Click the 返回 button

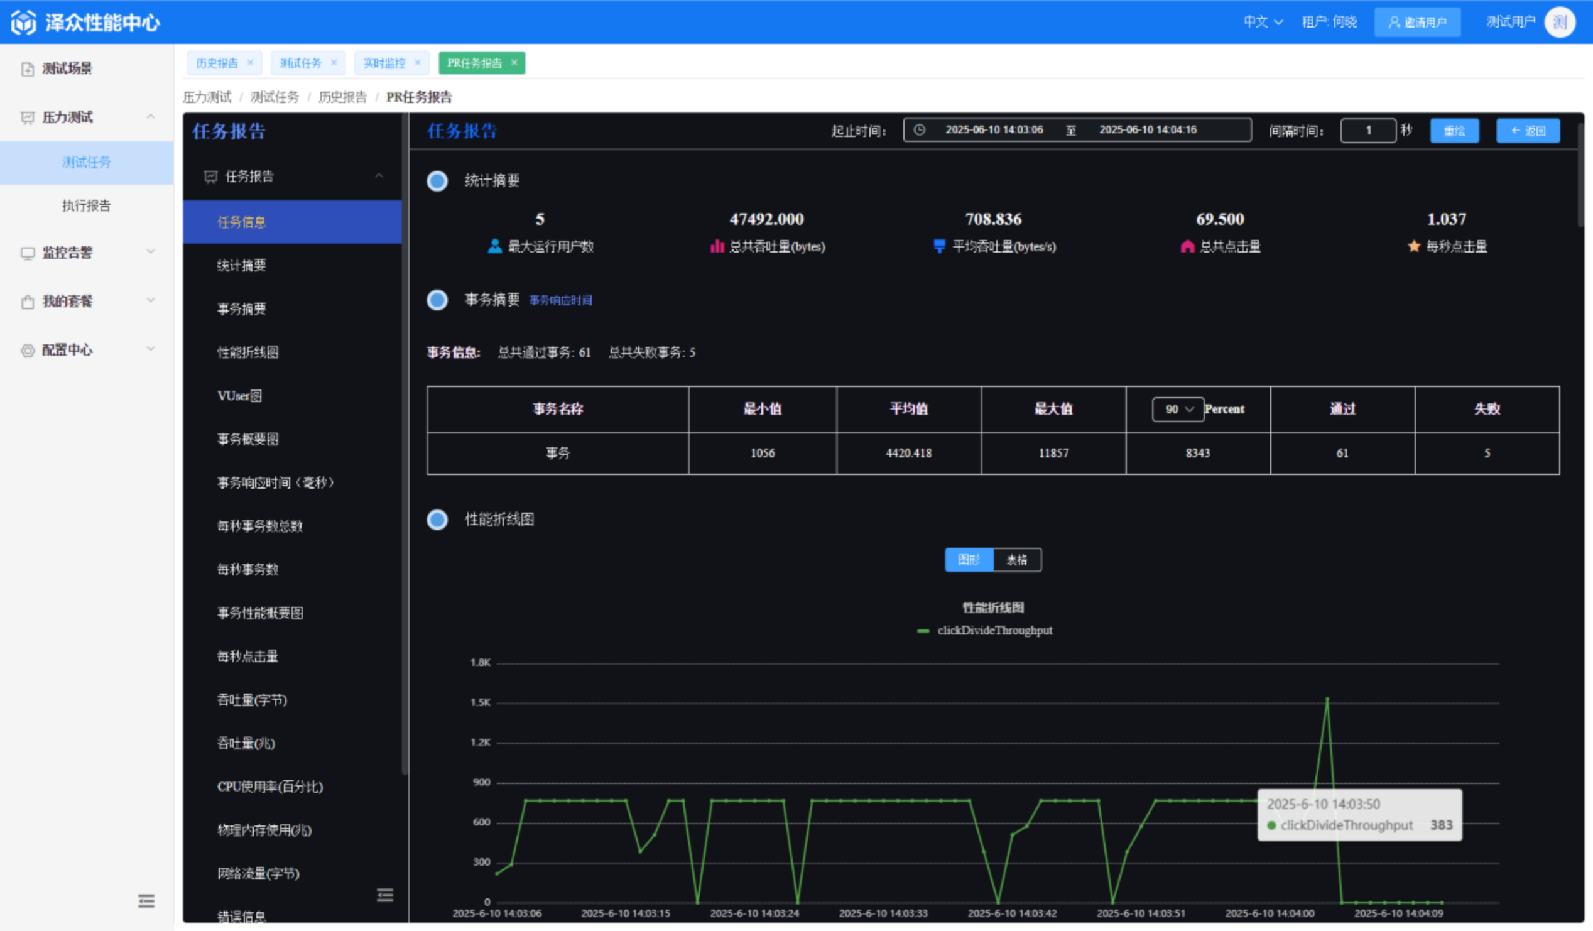click(1528, 131)
